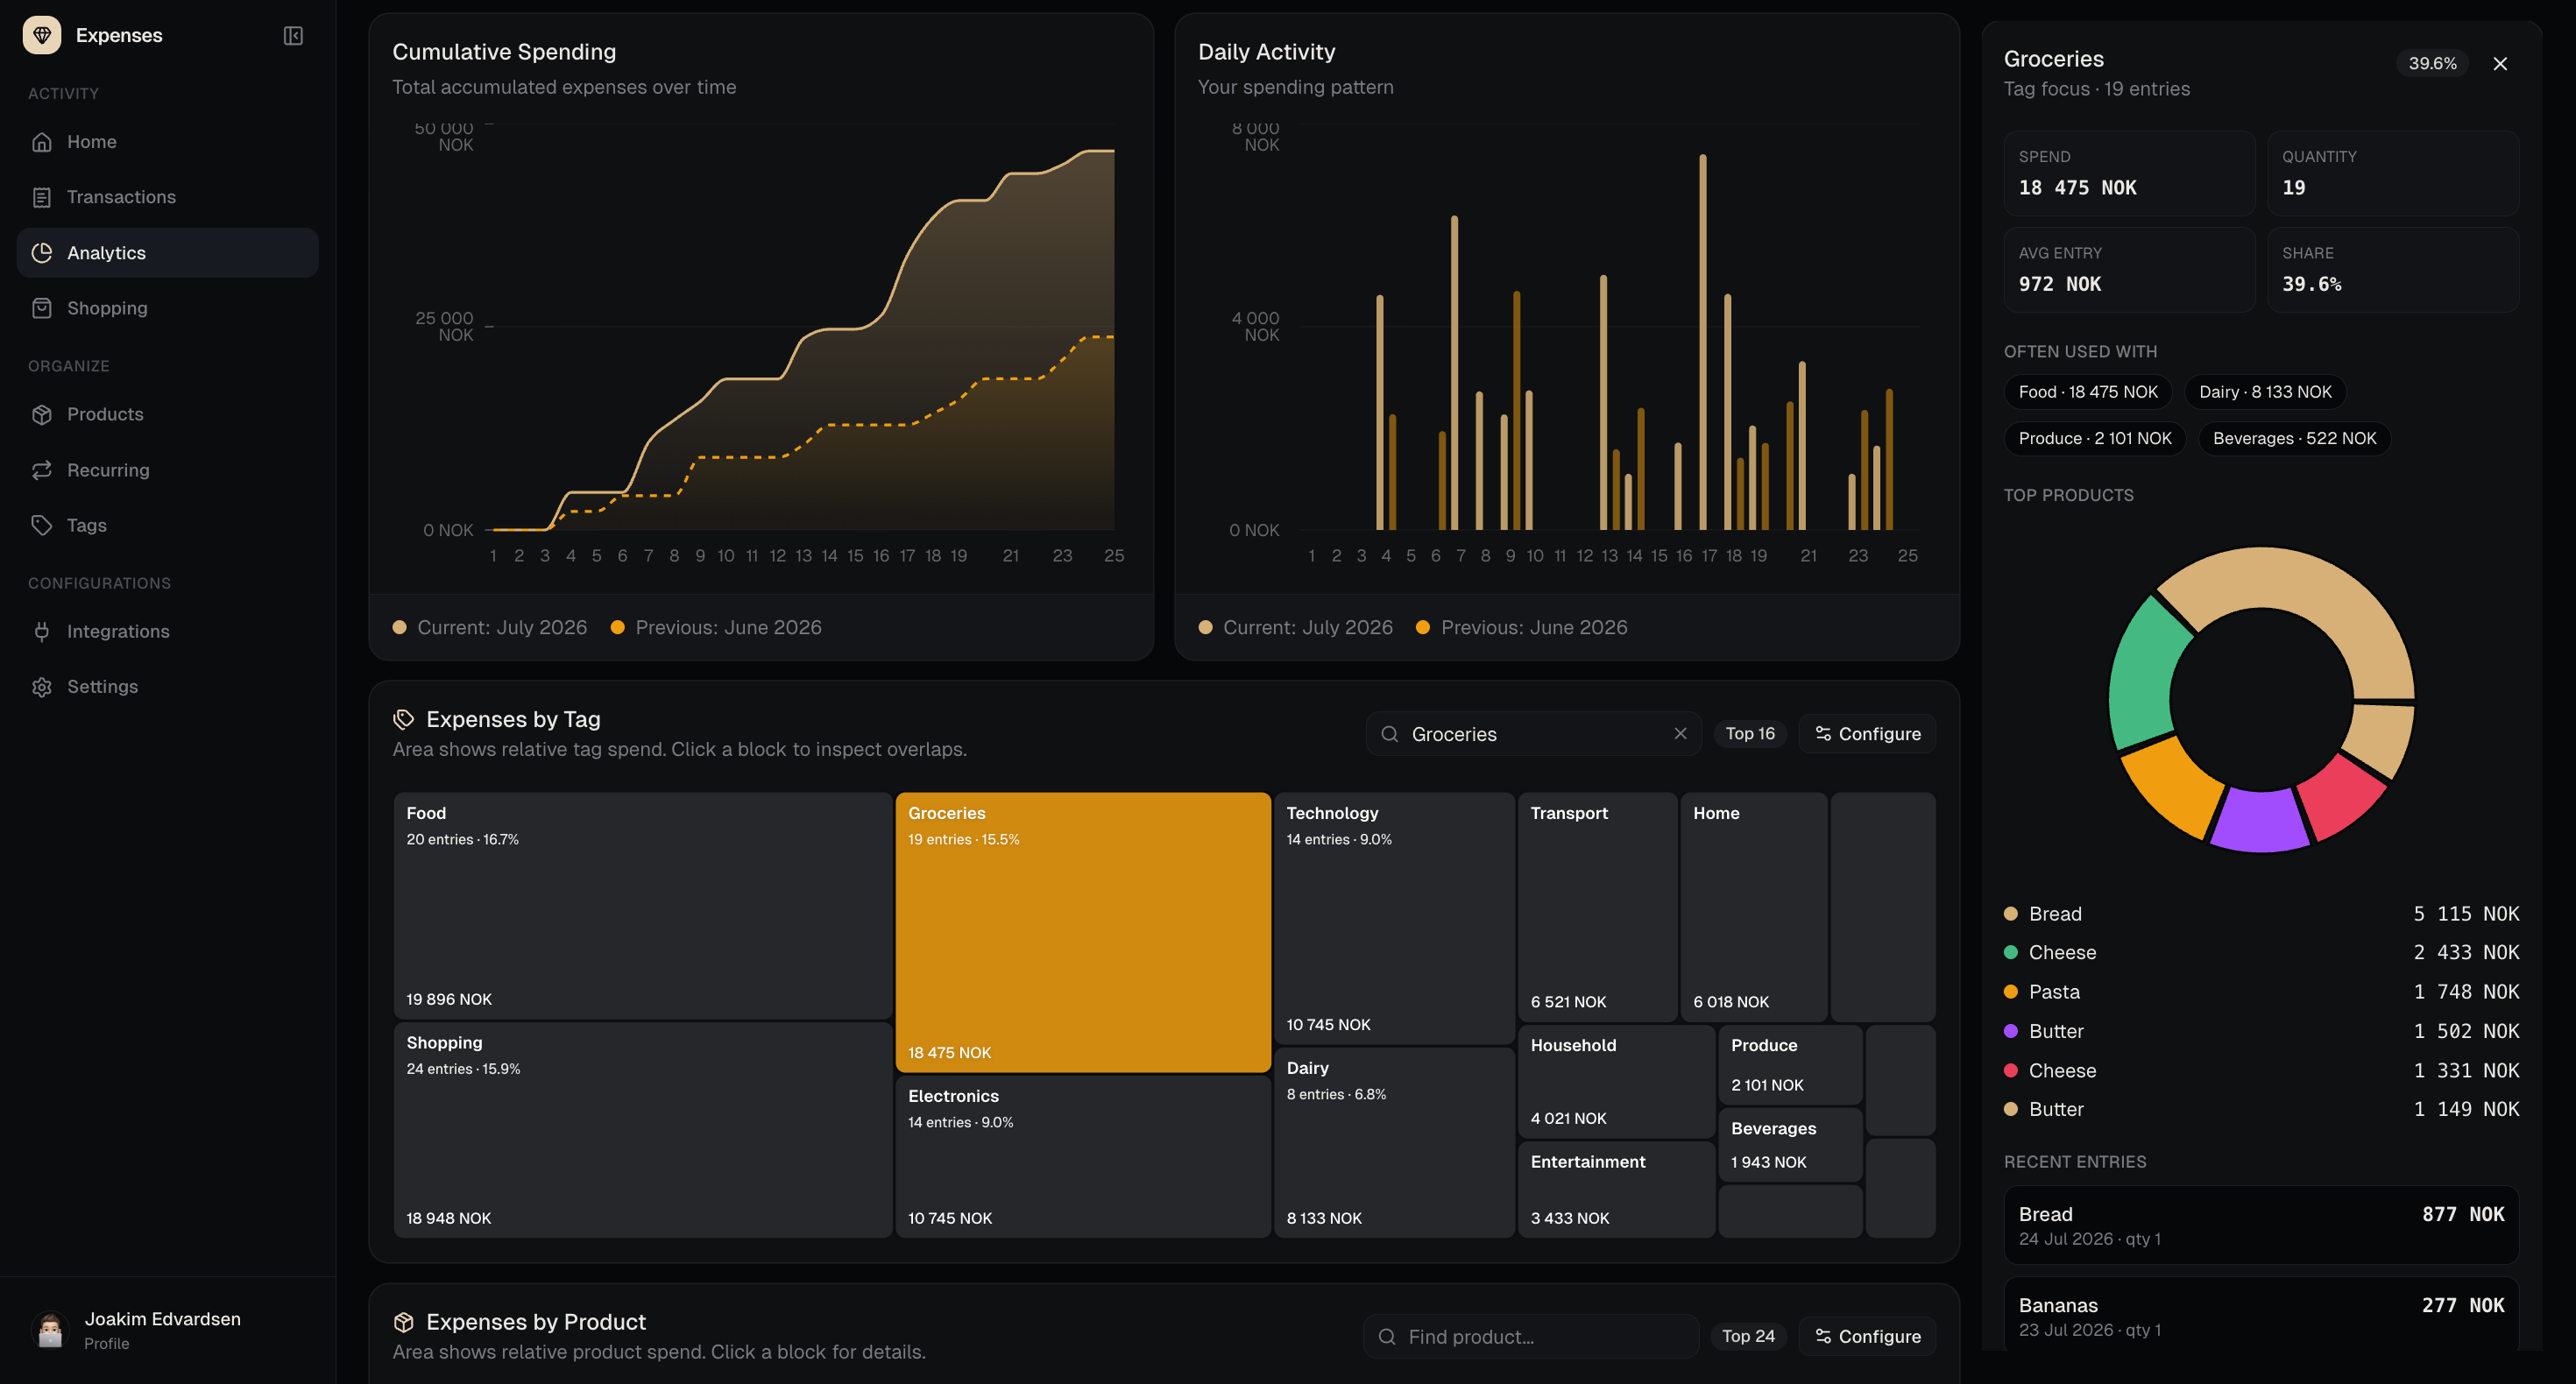Click Joakim Edvardsen's avatar picture
The image size is (2576, 1384).
pos(50,1330)
